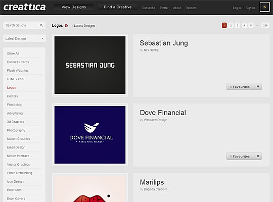Click the Sign up link
Viewport: 273px width, 202px height.
[x=250, y=8]
